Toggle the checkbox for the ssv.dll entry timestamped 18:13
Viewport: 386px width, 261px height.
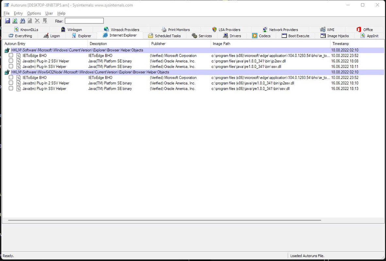[x=11, y=88]
